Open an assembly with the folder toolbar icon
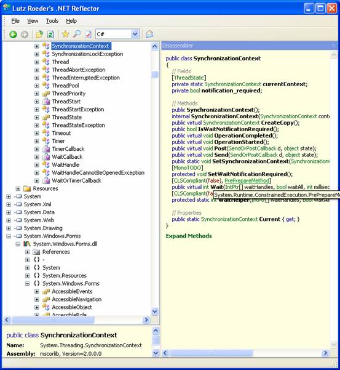 click(x=39, y=34)
